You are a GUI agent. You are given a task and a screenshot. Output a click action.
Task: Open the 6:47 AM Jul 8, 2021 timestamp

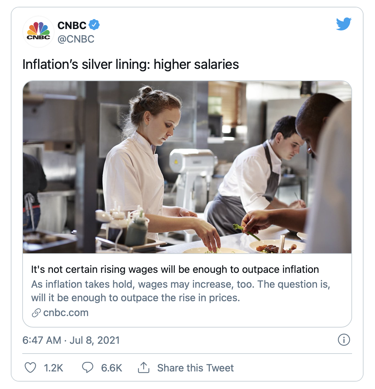coord(71,340)
